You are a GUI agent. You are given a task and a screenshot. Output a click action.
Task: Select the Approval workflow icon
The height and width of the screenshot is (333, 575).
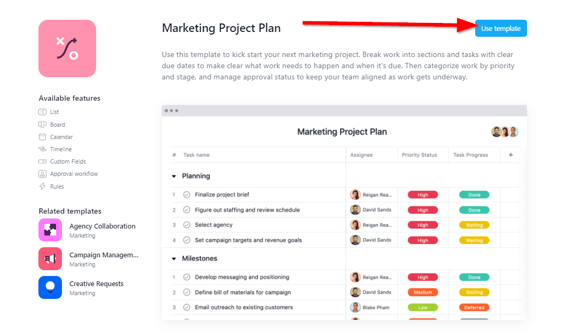pyautogui.click(x=43, y=174)
